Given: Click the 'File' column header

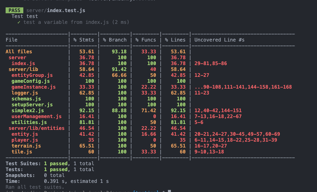Looking at the screenshot, I should [x=12, y=40].
